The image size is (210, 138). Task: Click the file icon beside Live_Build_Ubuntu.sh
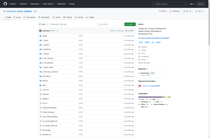41,126
